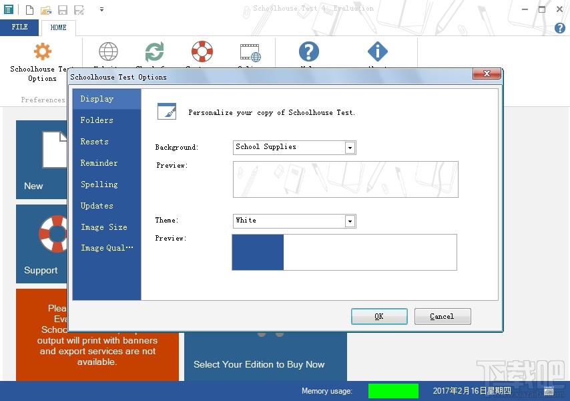
Task: Open Reminder options page
Action: point(107,163)
